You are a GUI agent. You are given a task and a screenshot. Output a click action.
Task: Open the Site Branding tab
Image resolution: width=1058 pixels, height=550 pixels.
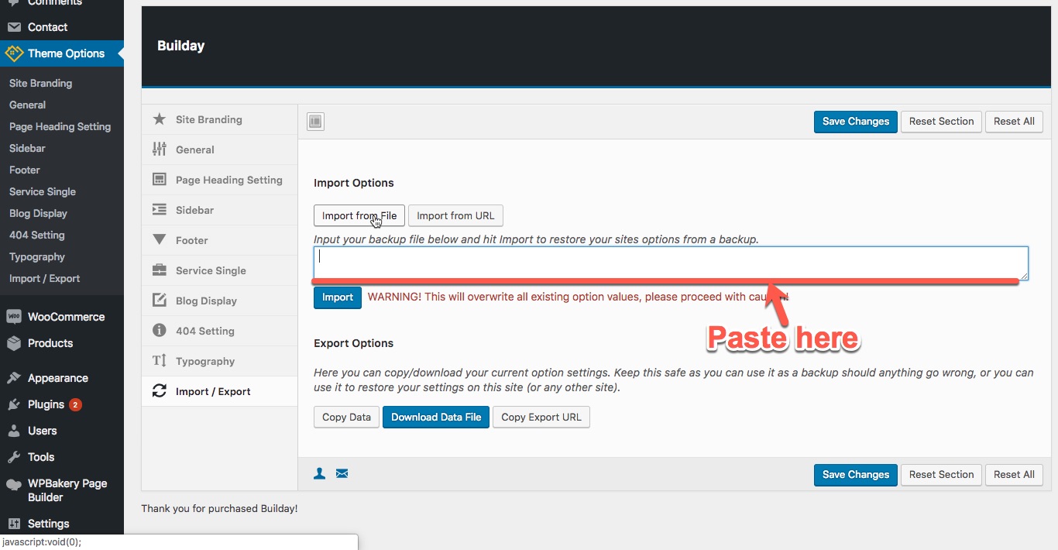tap(219, 119)
